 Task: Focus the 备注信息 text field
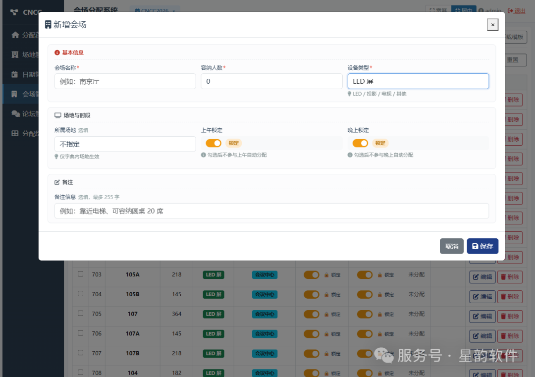(x=271, y=211)
